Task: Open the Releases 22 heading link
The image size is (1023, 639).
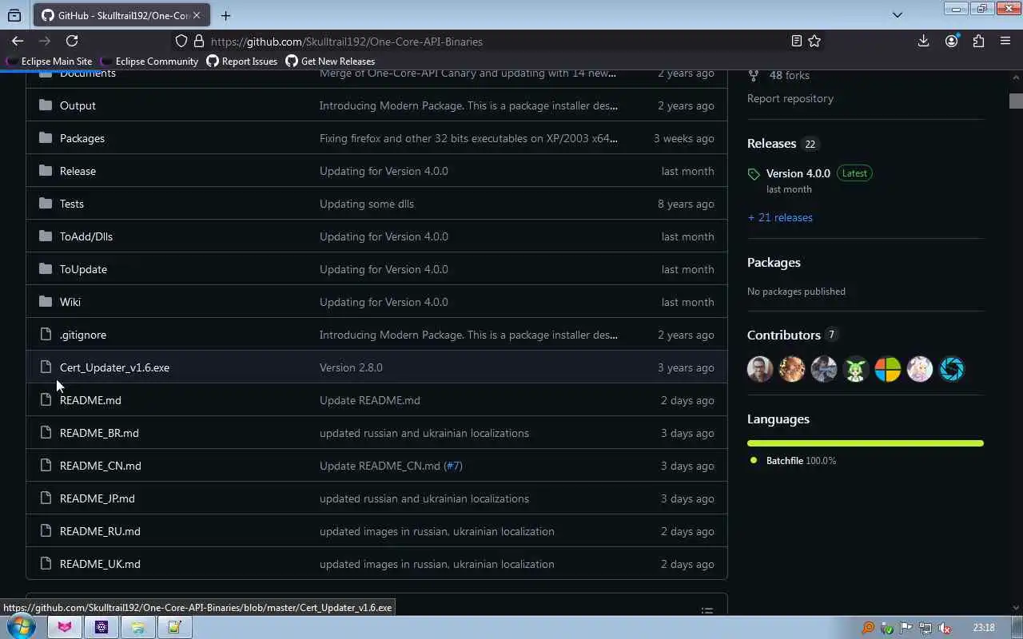Action: (782, 144)
